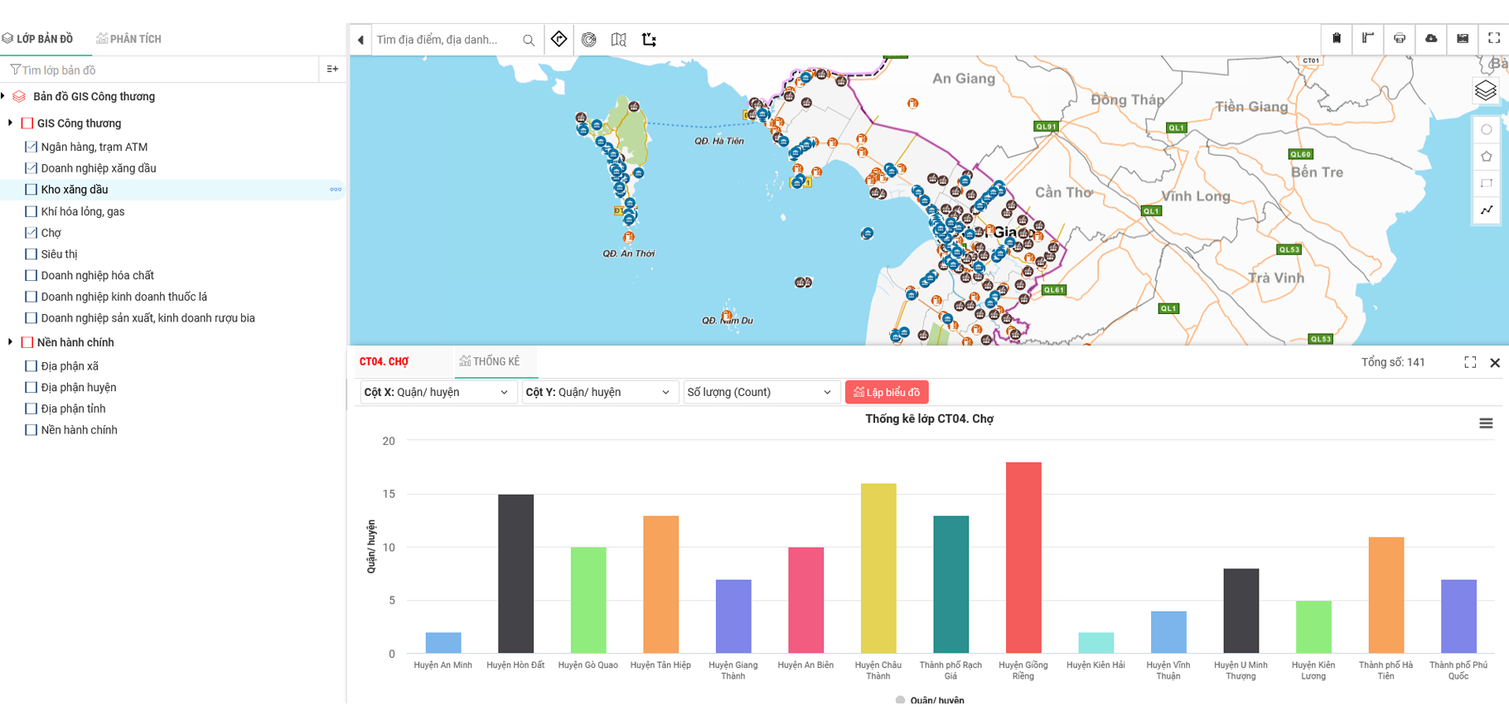This screenshot has height=725, width=1509.
Task: Click the print map icon
Action: coord(1399,38)
